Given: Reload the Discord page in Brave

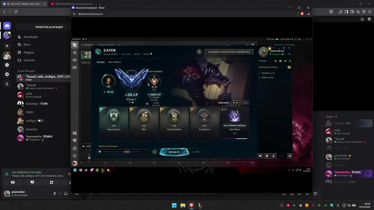Looking at the screenshot, I should pos(16,12).
